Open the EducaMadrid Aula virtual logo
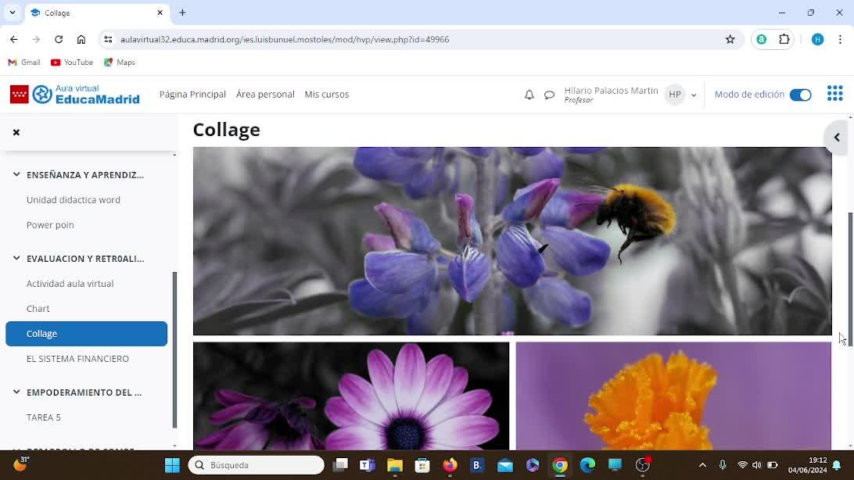 tap(74, 94)
